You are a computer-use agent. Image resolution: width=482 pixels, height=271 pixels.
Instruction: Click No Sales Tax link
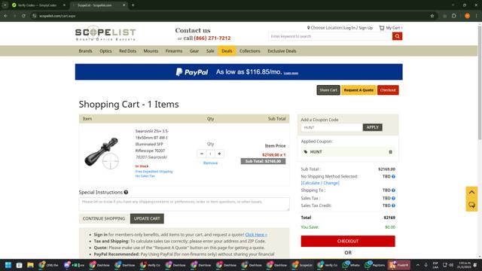(145, 176)
